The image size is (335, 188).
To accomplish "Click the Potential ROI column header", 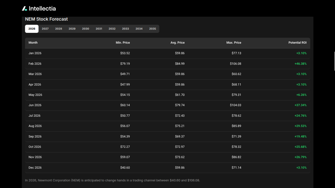I will pos(298,43).
